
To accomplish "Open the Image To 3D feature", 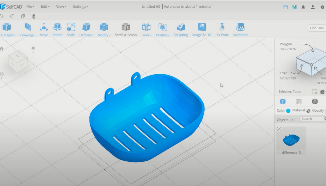I will click(x=202, y=30).
